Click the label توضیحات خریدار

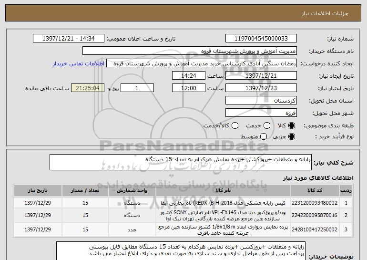331,257
